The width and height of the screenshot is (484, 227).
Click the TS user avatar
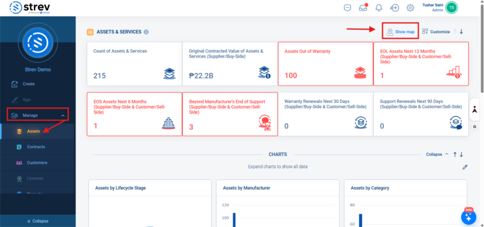coord(451,7)
